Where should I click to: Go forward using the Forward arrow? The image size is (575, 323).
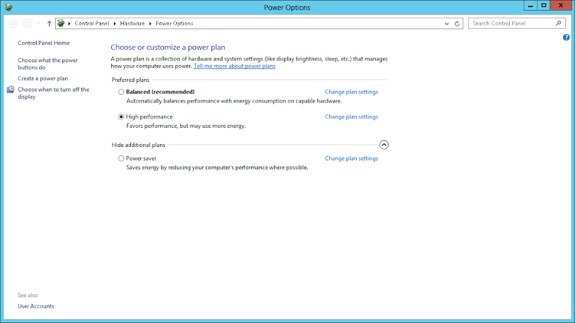coord(27,24)
